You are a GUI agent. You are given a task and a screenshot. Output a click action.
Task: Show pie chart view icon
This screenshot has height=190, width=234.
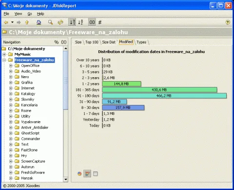pos(79,174)
